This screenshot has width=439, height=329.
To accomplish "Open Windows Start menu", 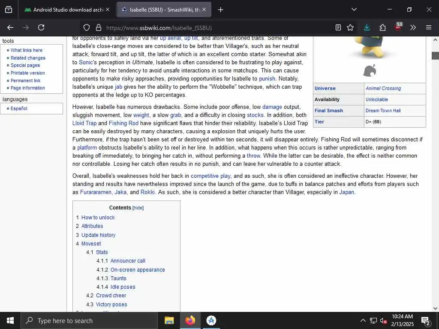I will [x=10, y=320].
